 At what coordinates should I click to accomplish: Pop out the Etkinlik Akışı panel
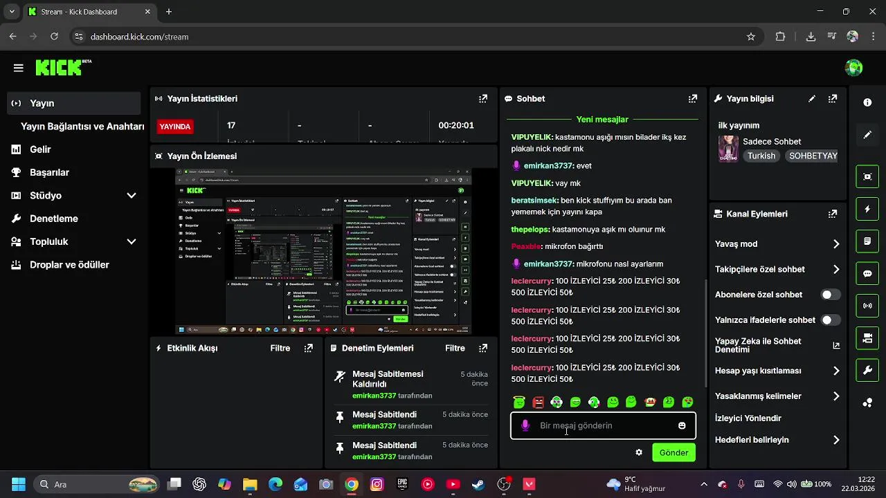pyautogui.click(x=309, y=349)
